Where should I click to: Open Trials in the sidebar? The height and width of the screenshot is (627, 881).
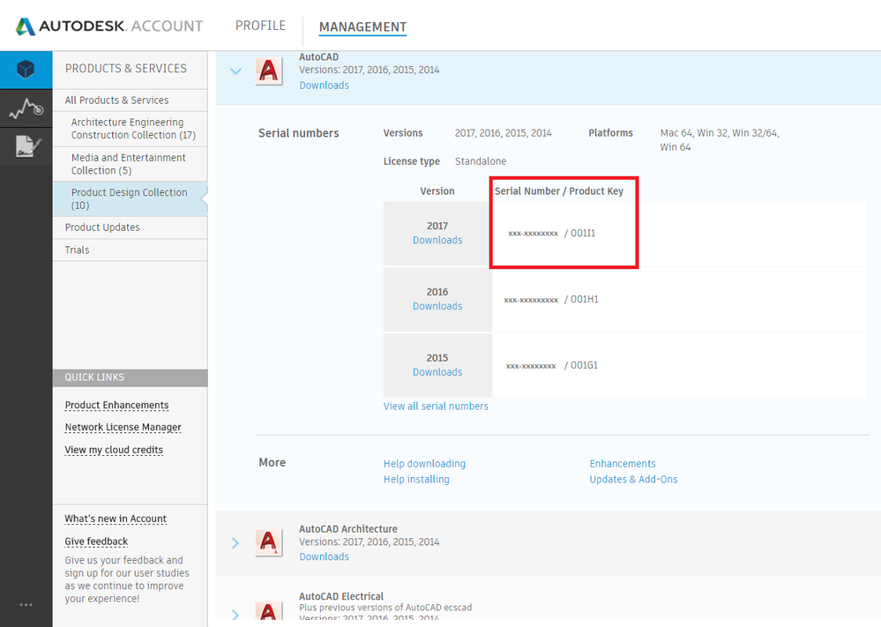click(77, 250)
